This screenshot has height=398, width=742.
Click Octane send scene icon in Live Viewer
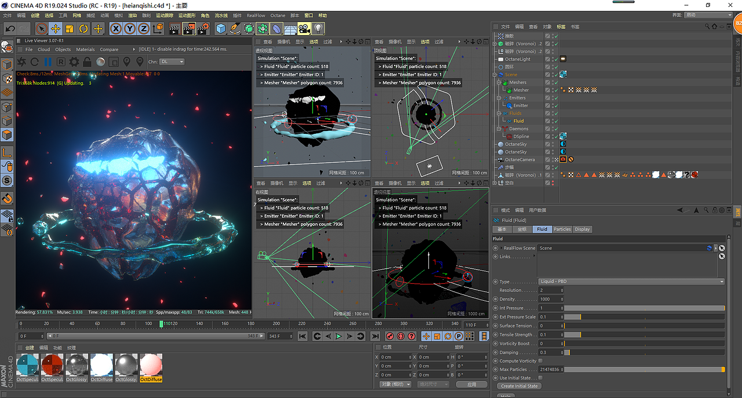tap(21, 62)
